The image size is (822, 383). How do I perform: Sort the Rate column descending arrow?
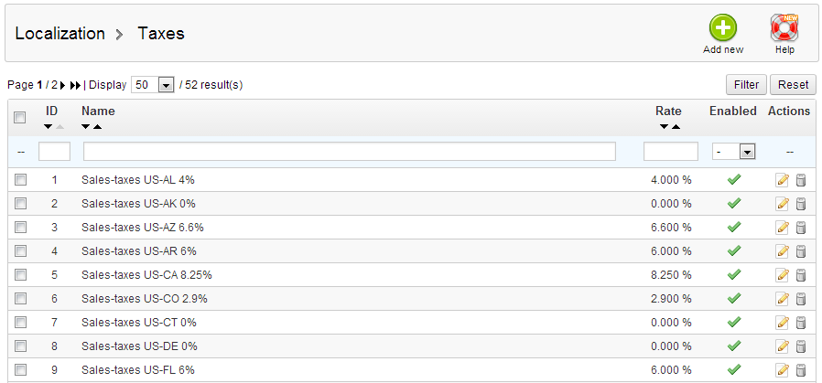pos(662,126)
